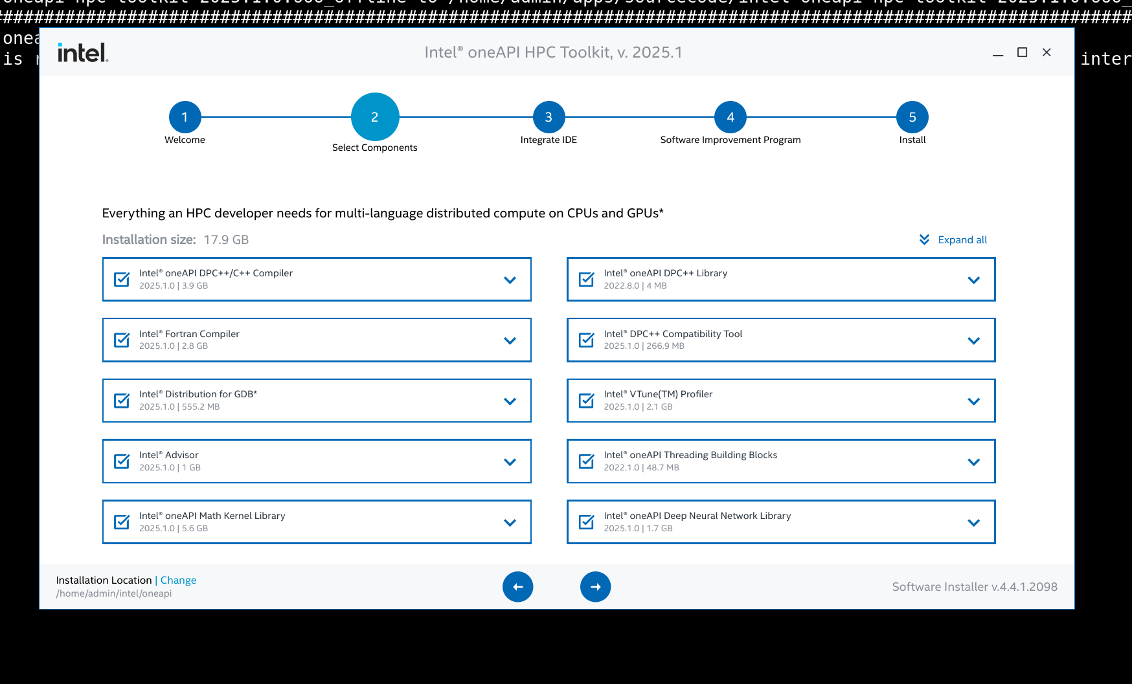Image resolution: width=1132 pixels, height=684 pixels.
Task: Expand Threading Building Blocks chevron
Action: tap(974, 462)
